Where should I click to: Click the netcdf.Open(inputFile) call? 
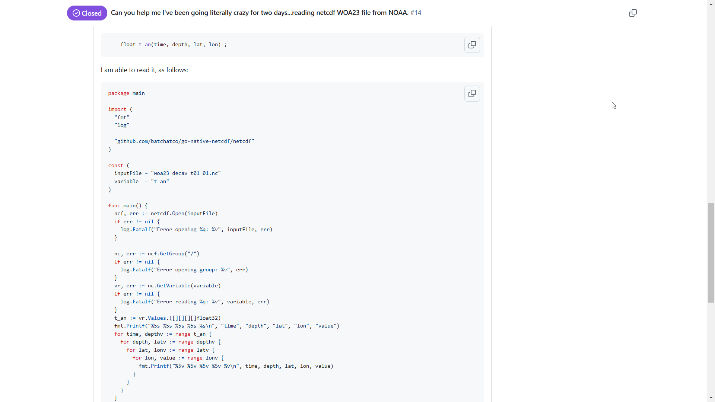coord(184,214)
